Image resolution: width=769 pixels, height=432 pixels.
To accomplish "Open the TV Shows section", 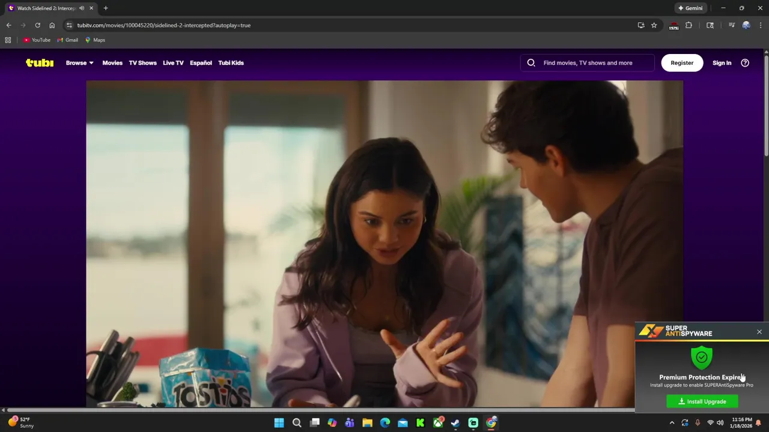I will pyautogui.click(x=142, y=62).
